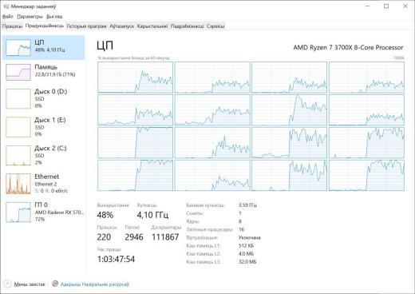This screenshot has height=294, width=415.
Task: Click the first logical processor graph
Action: [x=135, y=77]
